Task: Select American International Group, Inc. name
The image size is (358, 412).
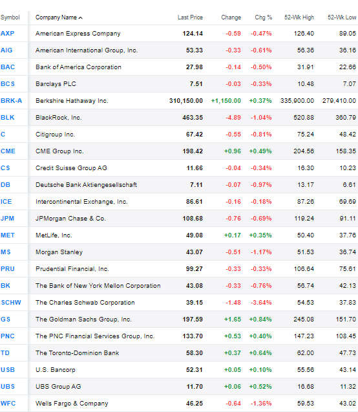Action: click(x=87, y=50)
